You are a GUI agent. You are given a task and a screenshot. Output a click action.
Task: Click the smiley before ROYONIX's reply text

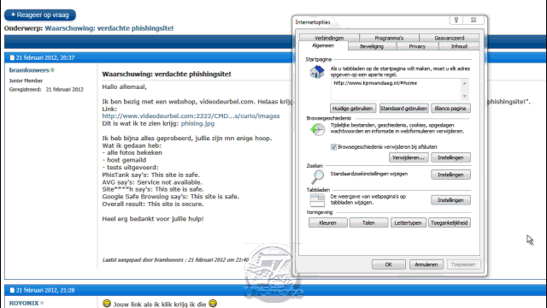coord(107,303)
